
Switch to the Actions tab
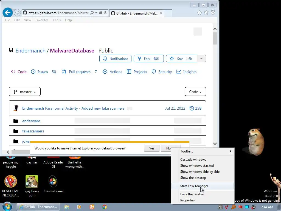113,72
